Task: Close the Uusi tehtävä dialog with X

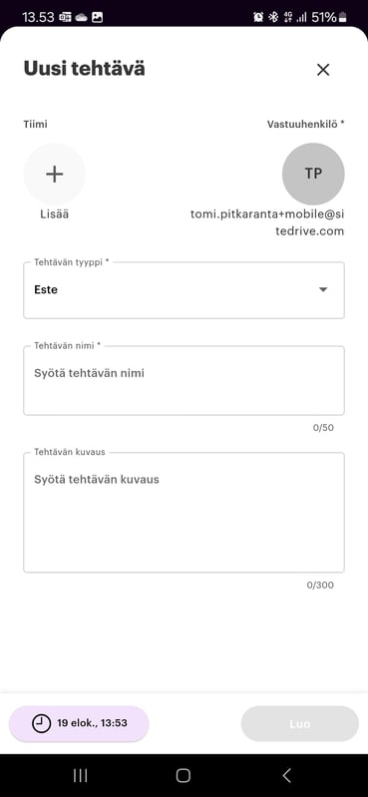Action: (323, 70)
